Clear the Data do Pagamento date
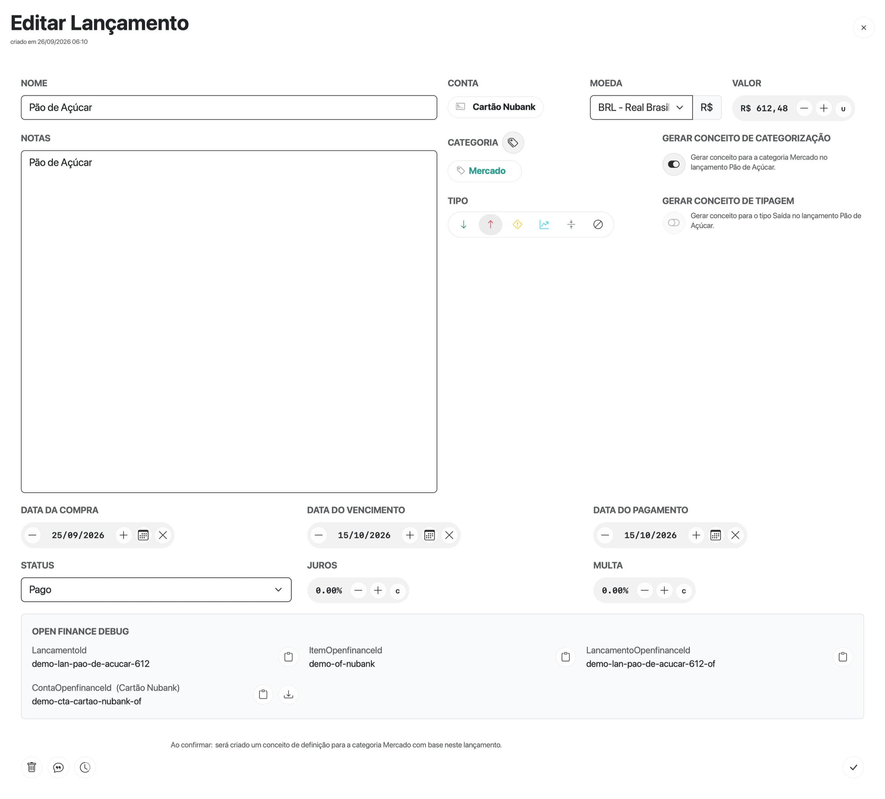Screen dimensions: 885x799 click(x=735, y=535)
